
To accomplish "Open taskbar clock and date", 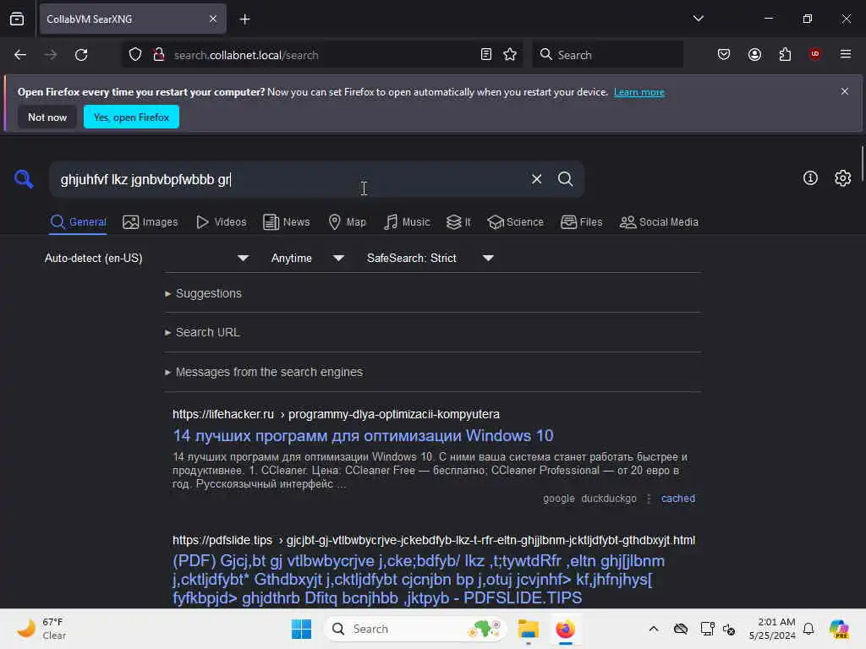I will point(771,629).
